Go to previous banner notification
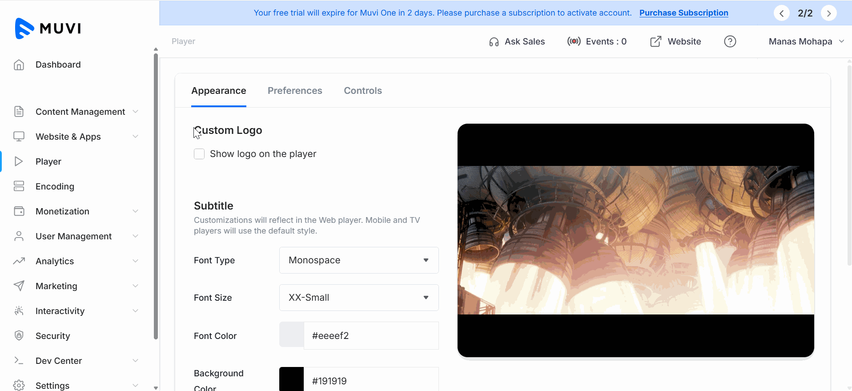 [781, 13]
